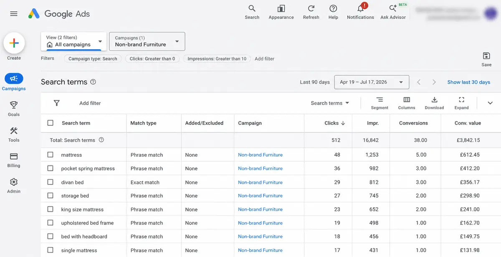501x257 pixels.
Task: Check the 'king size mattress' row
Action: (51, 209)
